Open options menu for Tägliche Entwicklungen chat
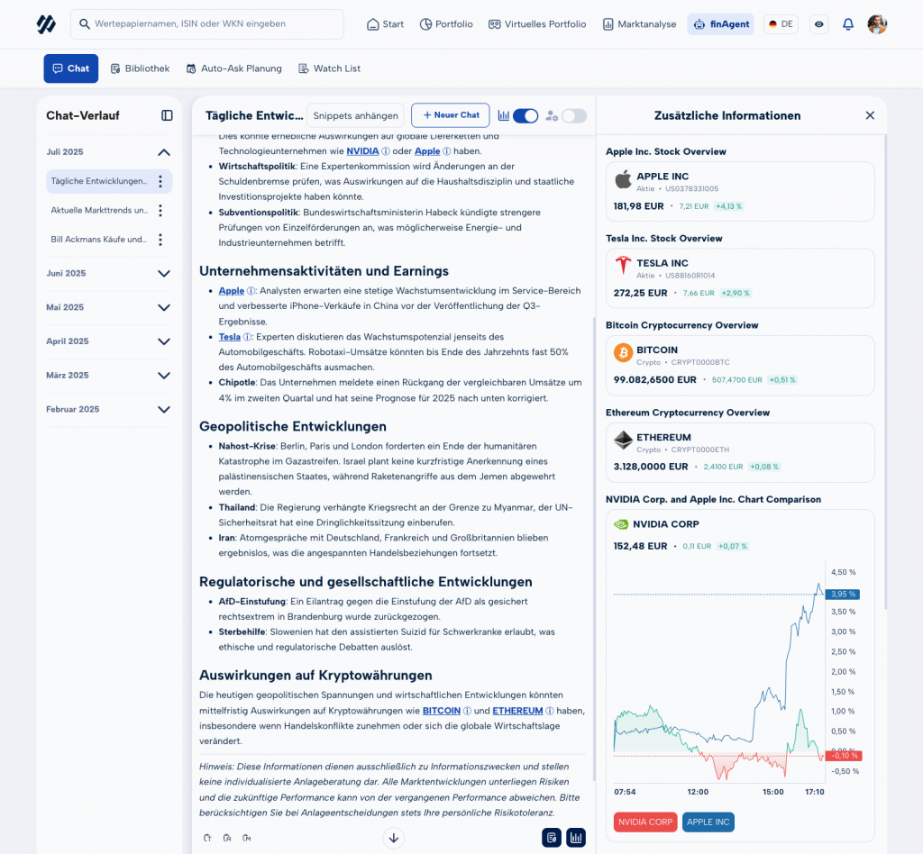This screenshot has height=854, width=923. pyautogui.click(x=160, y=181)
